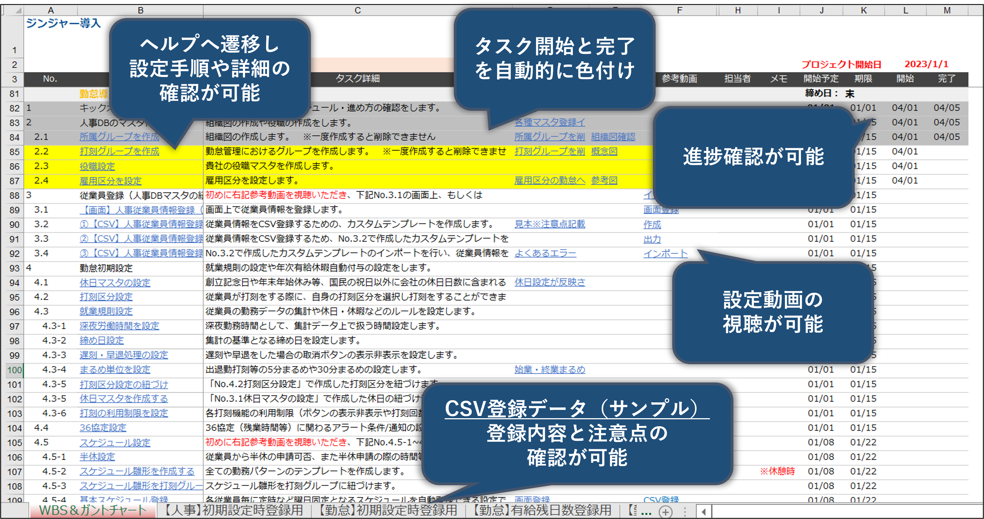Image resolution: width=984 pixels, height=519 pixels.
Task: Open the ②【CSV】人事従業員情報登録 link
Action: (x=141, y=239)
